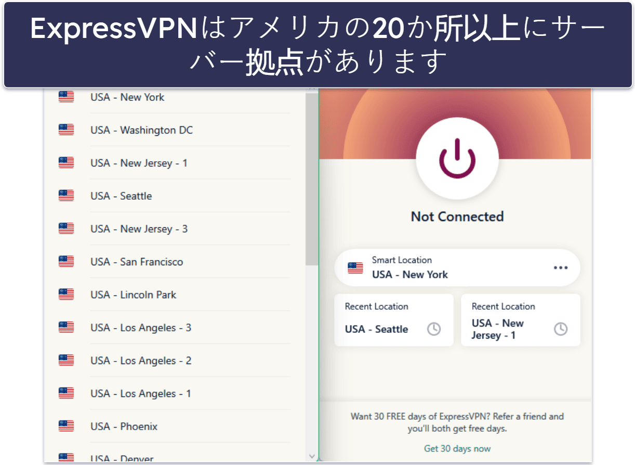
Task: Click flag icon beside Lincoln Park row
Action: coord(66,294)
